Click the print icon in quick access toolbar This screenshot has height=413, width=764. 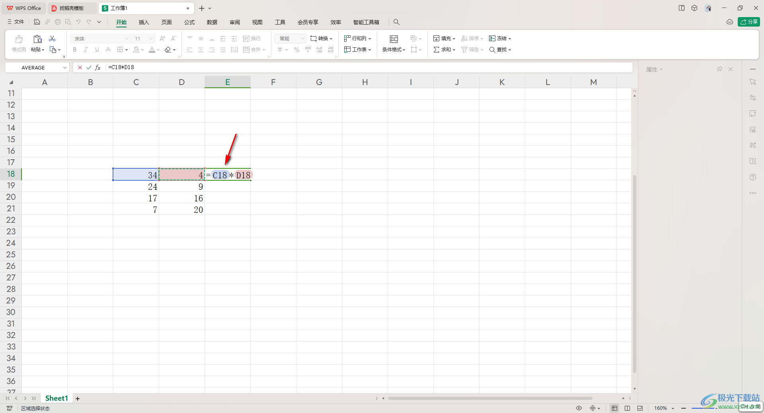coord(58,22)
